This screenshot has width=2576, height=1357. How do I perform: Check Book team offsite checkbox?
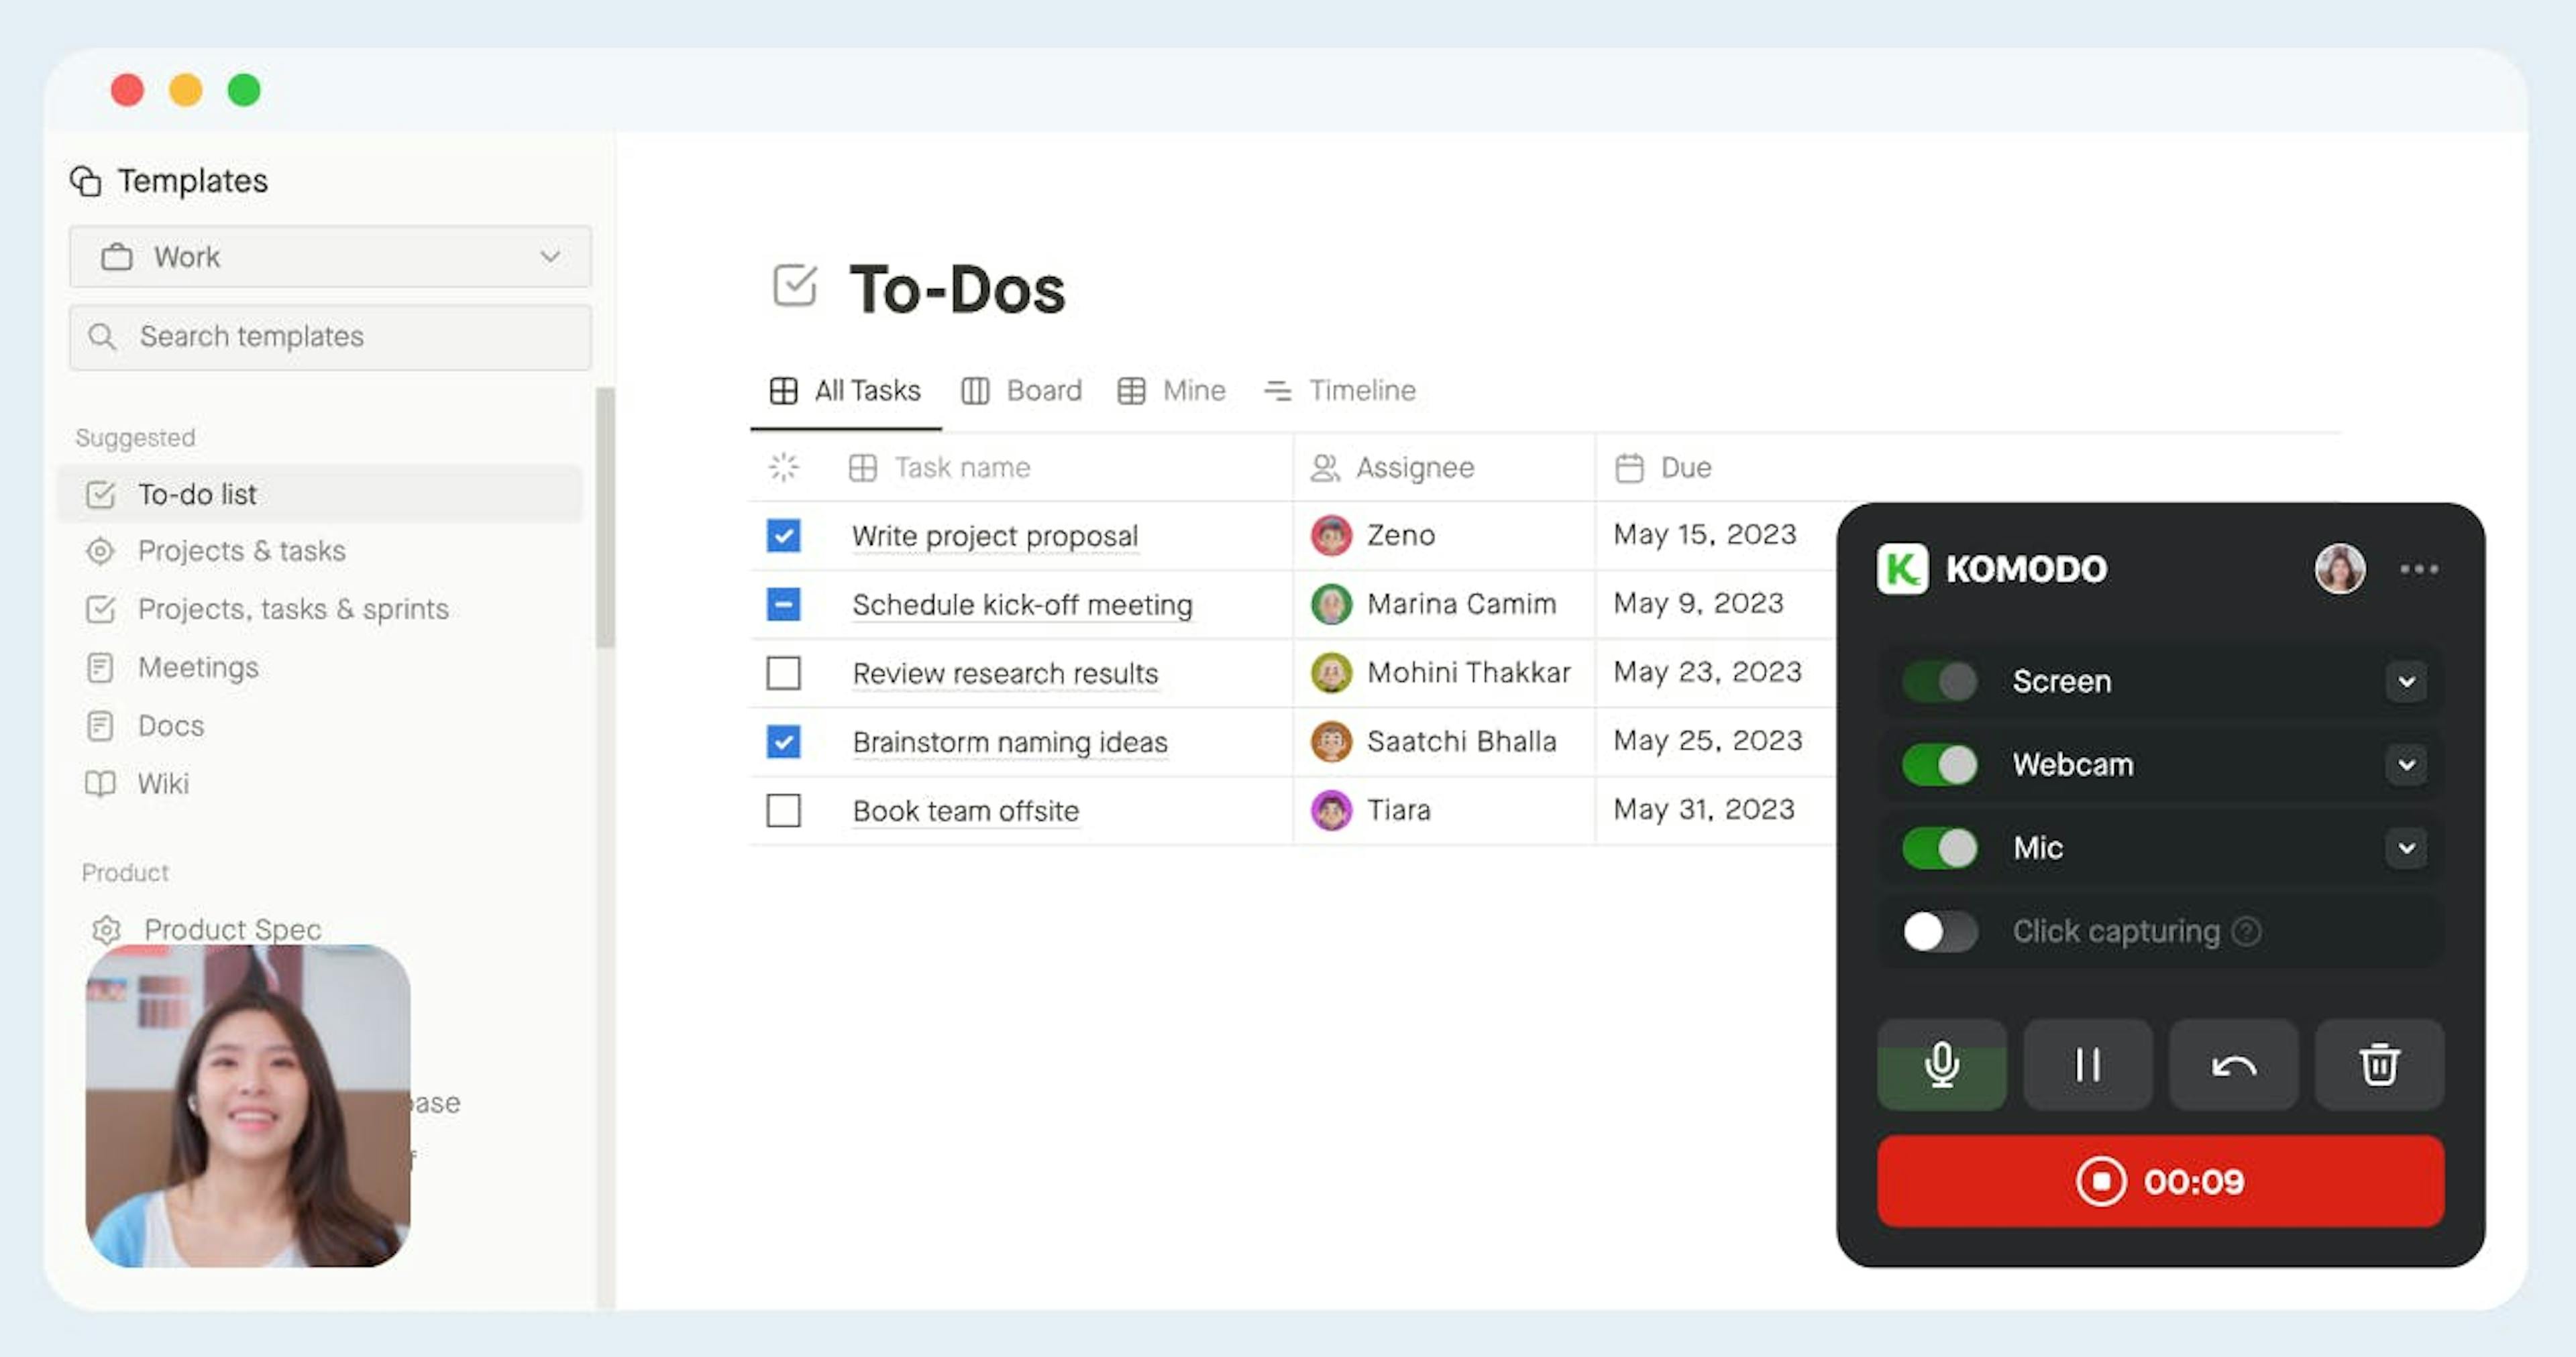tap(783, 811)
